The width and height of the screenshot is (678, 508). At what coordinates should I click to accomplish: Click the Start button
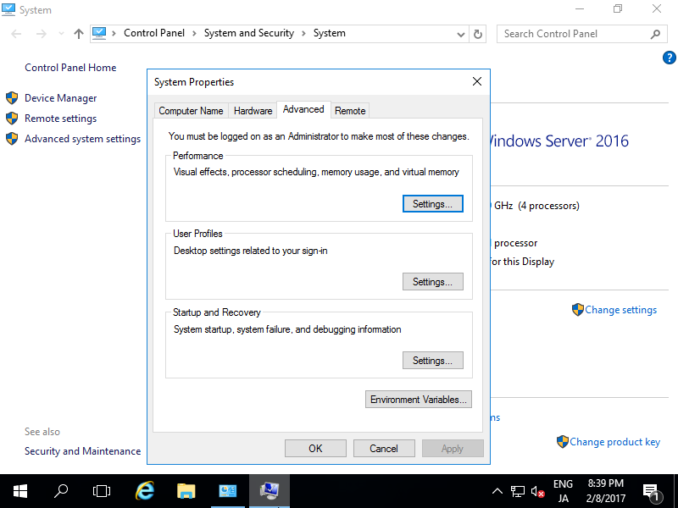(19, 490)
